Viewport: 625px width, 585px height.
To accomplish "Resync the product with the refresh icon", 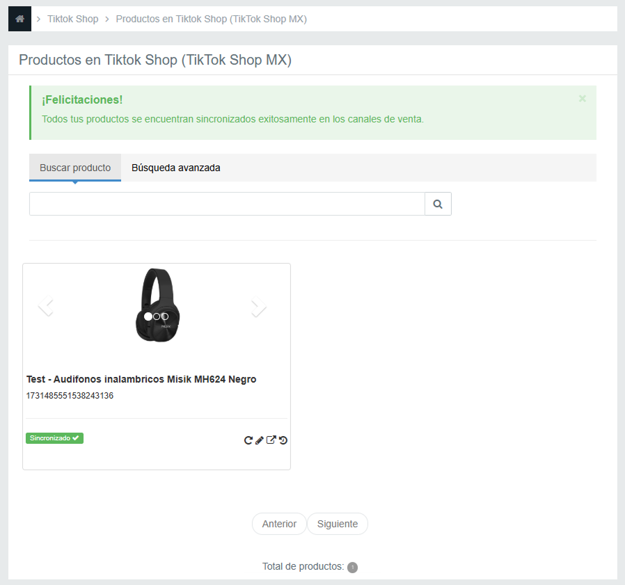I will 248,440.
